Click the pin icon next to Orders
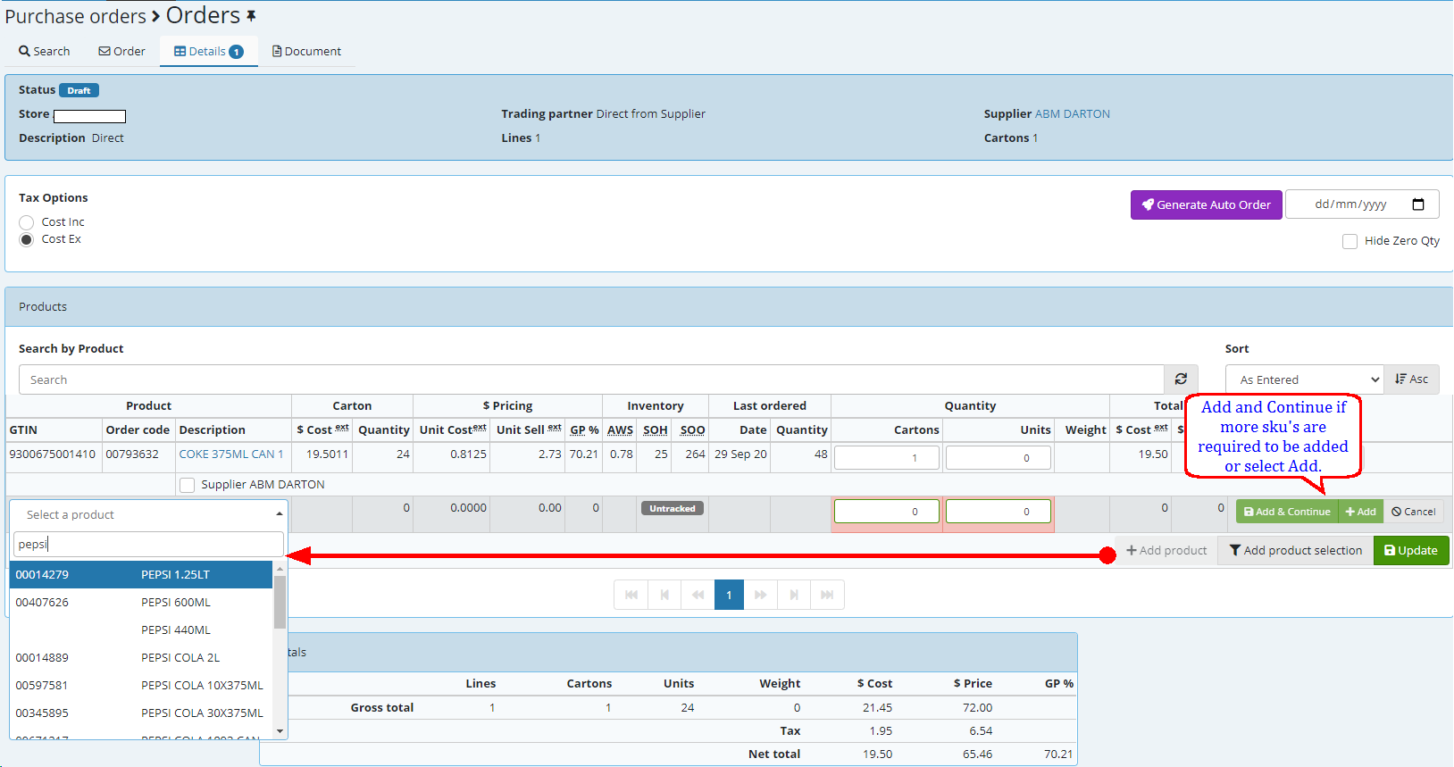This screenshot has width=1454, height=767. pyautogui.click(x=251, y=16)
